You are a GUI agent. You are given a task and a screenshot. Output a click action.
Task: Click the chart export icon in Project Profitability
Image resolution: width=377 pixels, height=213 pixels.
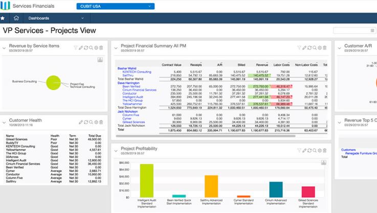(324, 162)
